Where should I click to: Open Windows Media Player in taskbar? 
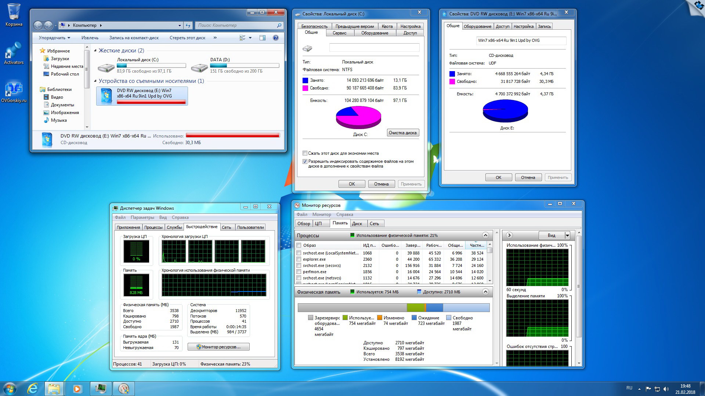click(x=77, y=388)
